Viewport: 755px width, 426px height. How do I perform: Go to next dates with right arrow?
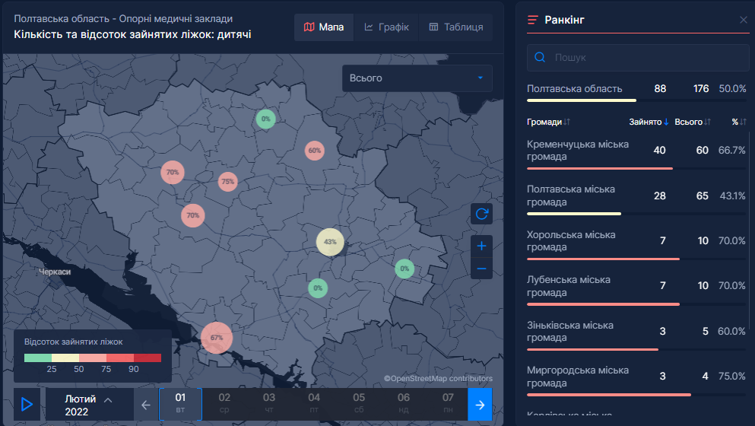coord(480,405)
